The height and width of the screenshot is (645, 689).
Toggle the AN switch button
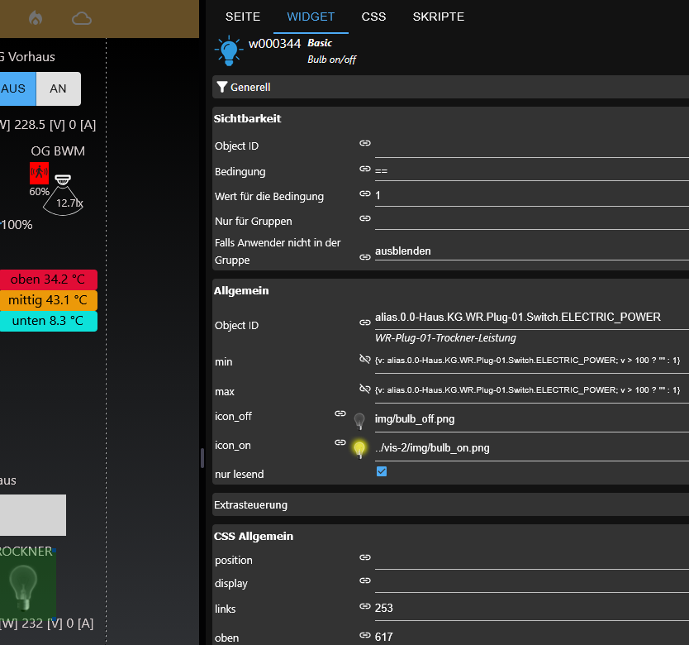[58, 88]
